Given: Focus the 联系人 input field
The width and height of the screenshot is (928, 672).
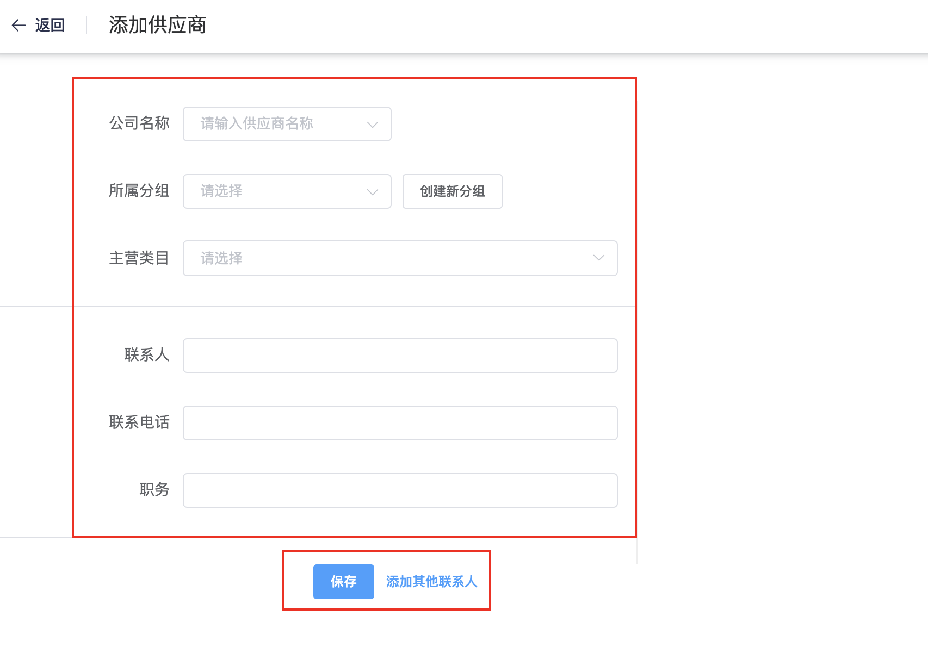Looking at the screenshot, I should click(x=400, y=356).
